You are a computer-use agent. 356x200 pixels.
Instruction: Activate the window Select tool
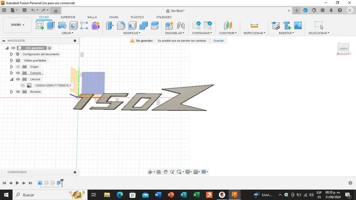click(x=319, y=25)
